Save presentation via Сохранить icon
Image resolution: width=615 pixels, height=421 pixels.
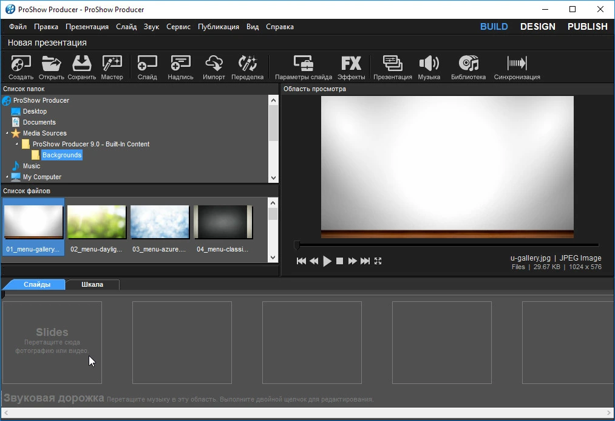tap(81, 67)
